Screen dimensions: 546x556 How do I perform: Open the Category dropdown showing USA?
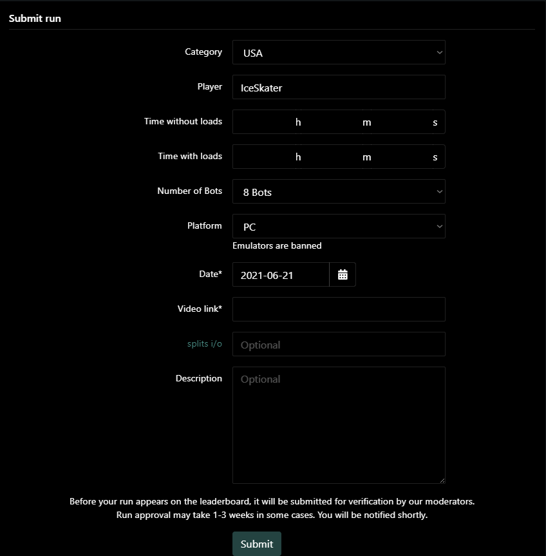point(339,52)
